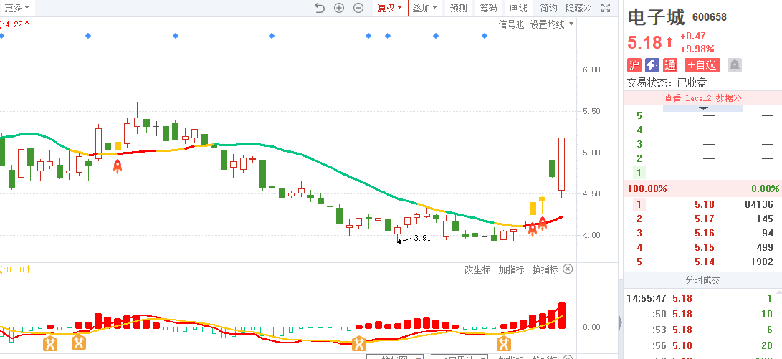
Task: Expand 设置均线 moving average settings
Action: tap(552, 24)
